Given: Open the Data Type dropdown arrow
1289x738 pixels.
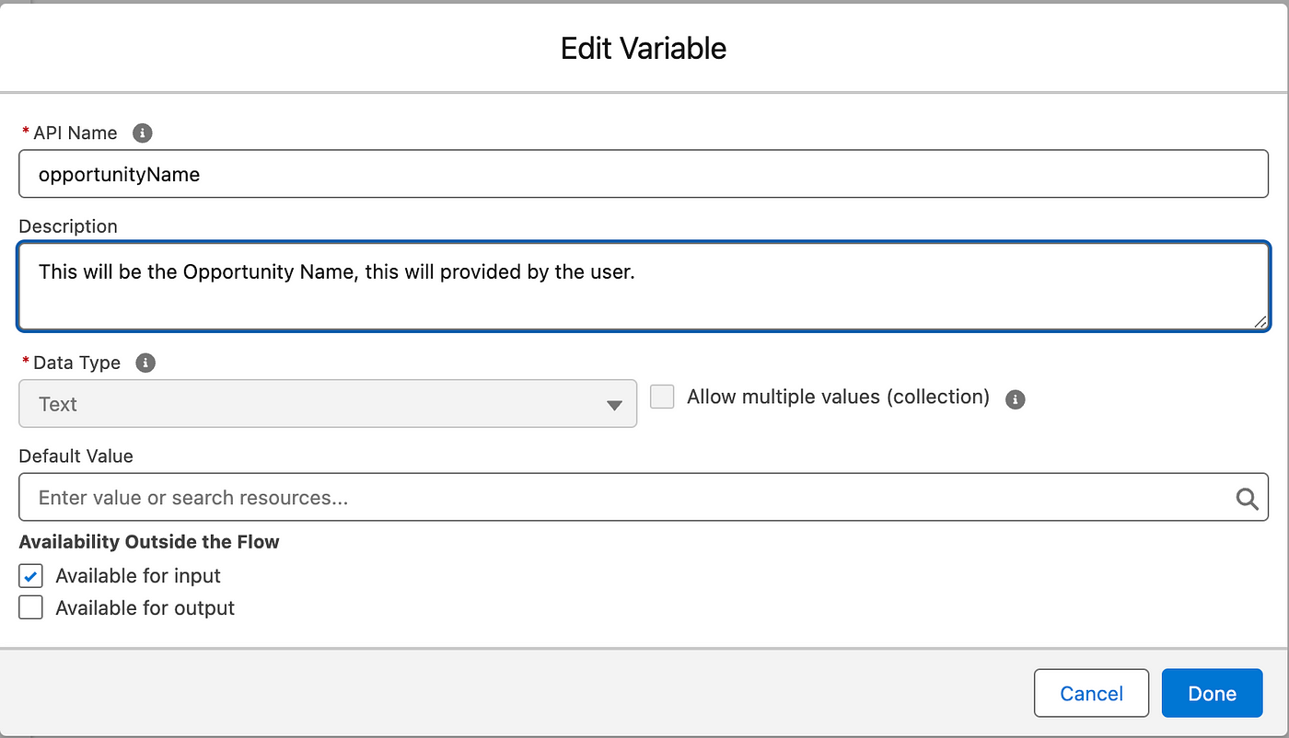Looking at the screenshot, I should [614, 405].
